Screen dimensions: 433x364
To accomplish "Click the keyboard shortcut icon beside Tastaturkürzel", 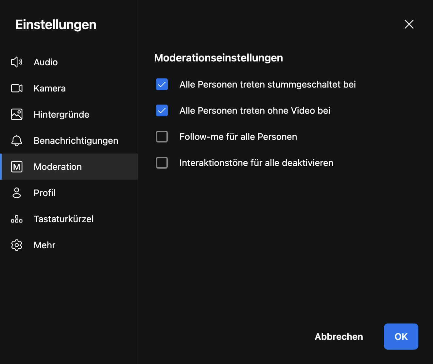I will (17, 219).
